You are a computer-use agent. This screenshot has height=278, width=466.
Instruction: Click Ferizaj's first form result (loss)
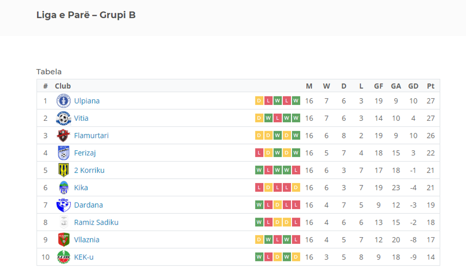259,153
